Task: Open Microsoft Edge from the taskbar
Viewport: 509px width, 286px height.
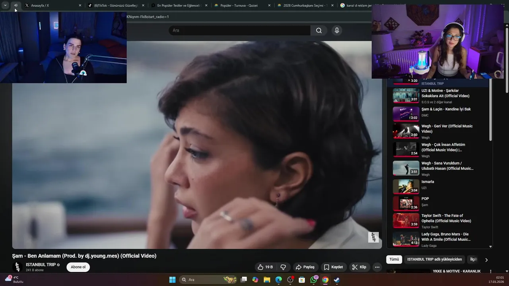Action: coord(278,280)
